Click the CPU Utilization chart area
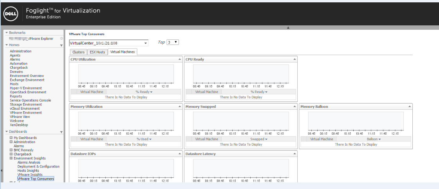 point(126,74)
